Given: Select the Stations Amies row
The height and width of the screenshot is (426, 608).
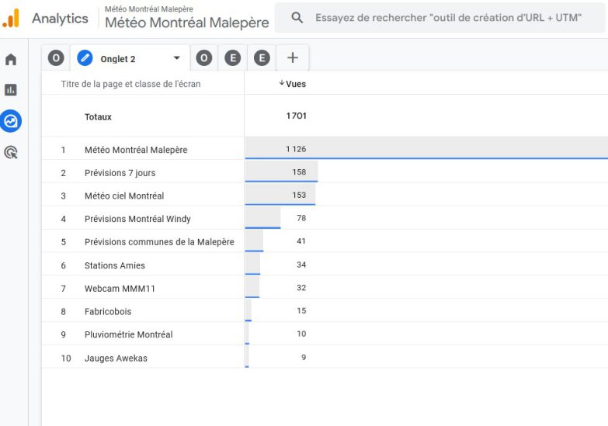Looking at the screenshot, I should click(114, 265).
